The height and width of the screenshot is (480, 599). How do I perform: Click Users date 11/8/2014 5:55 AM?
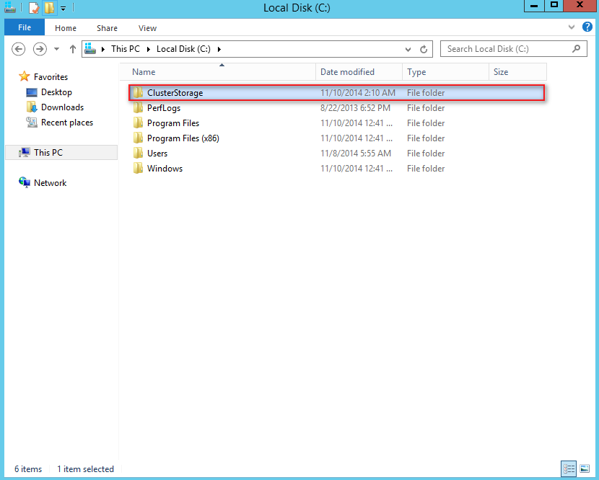(356, 154)
